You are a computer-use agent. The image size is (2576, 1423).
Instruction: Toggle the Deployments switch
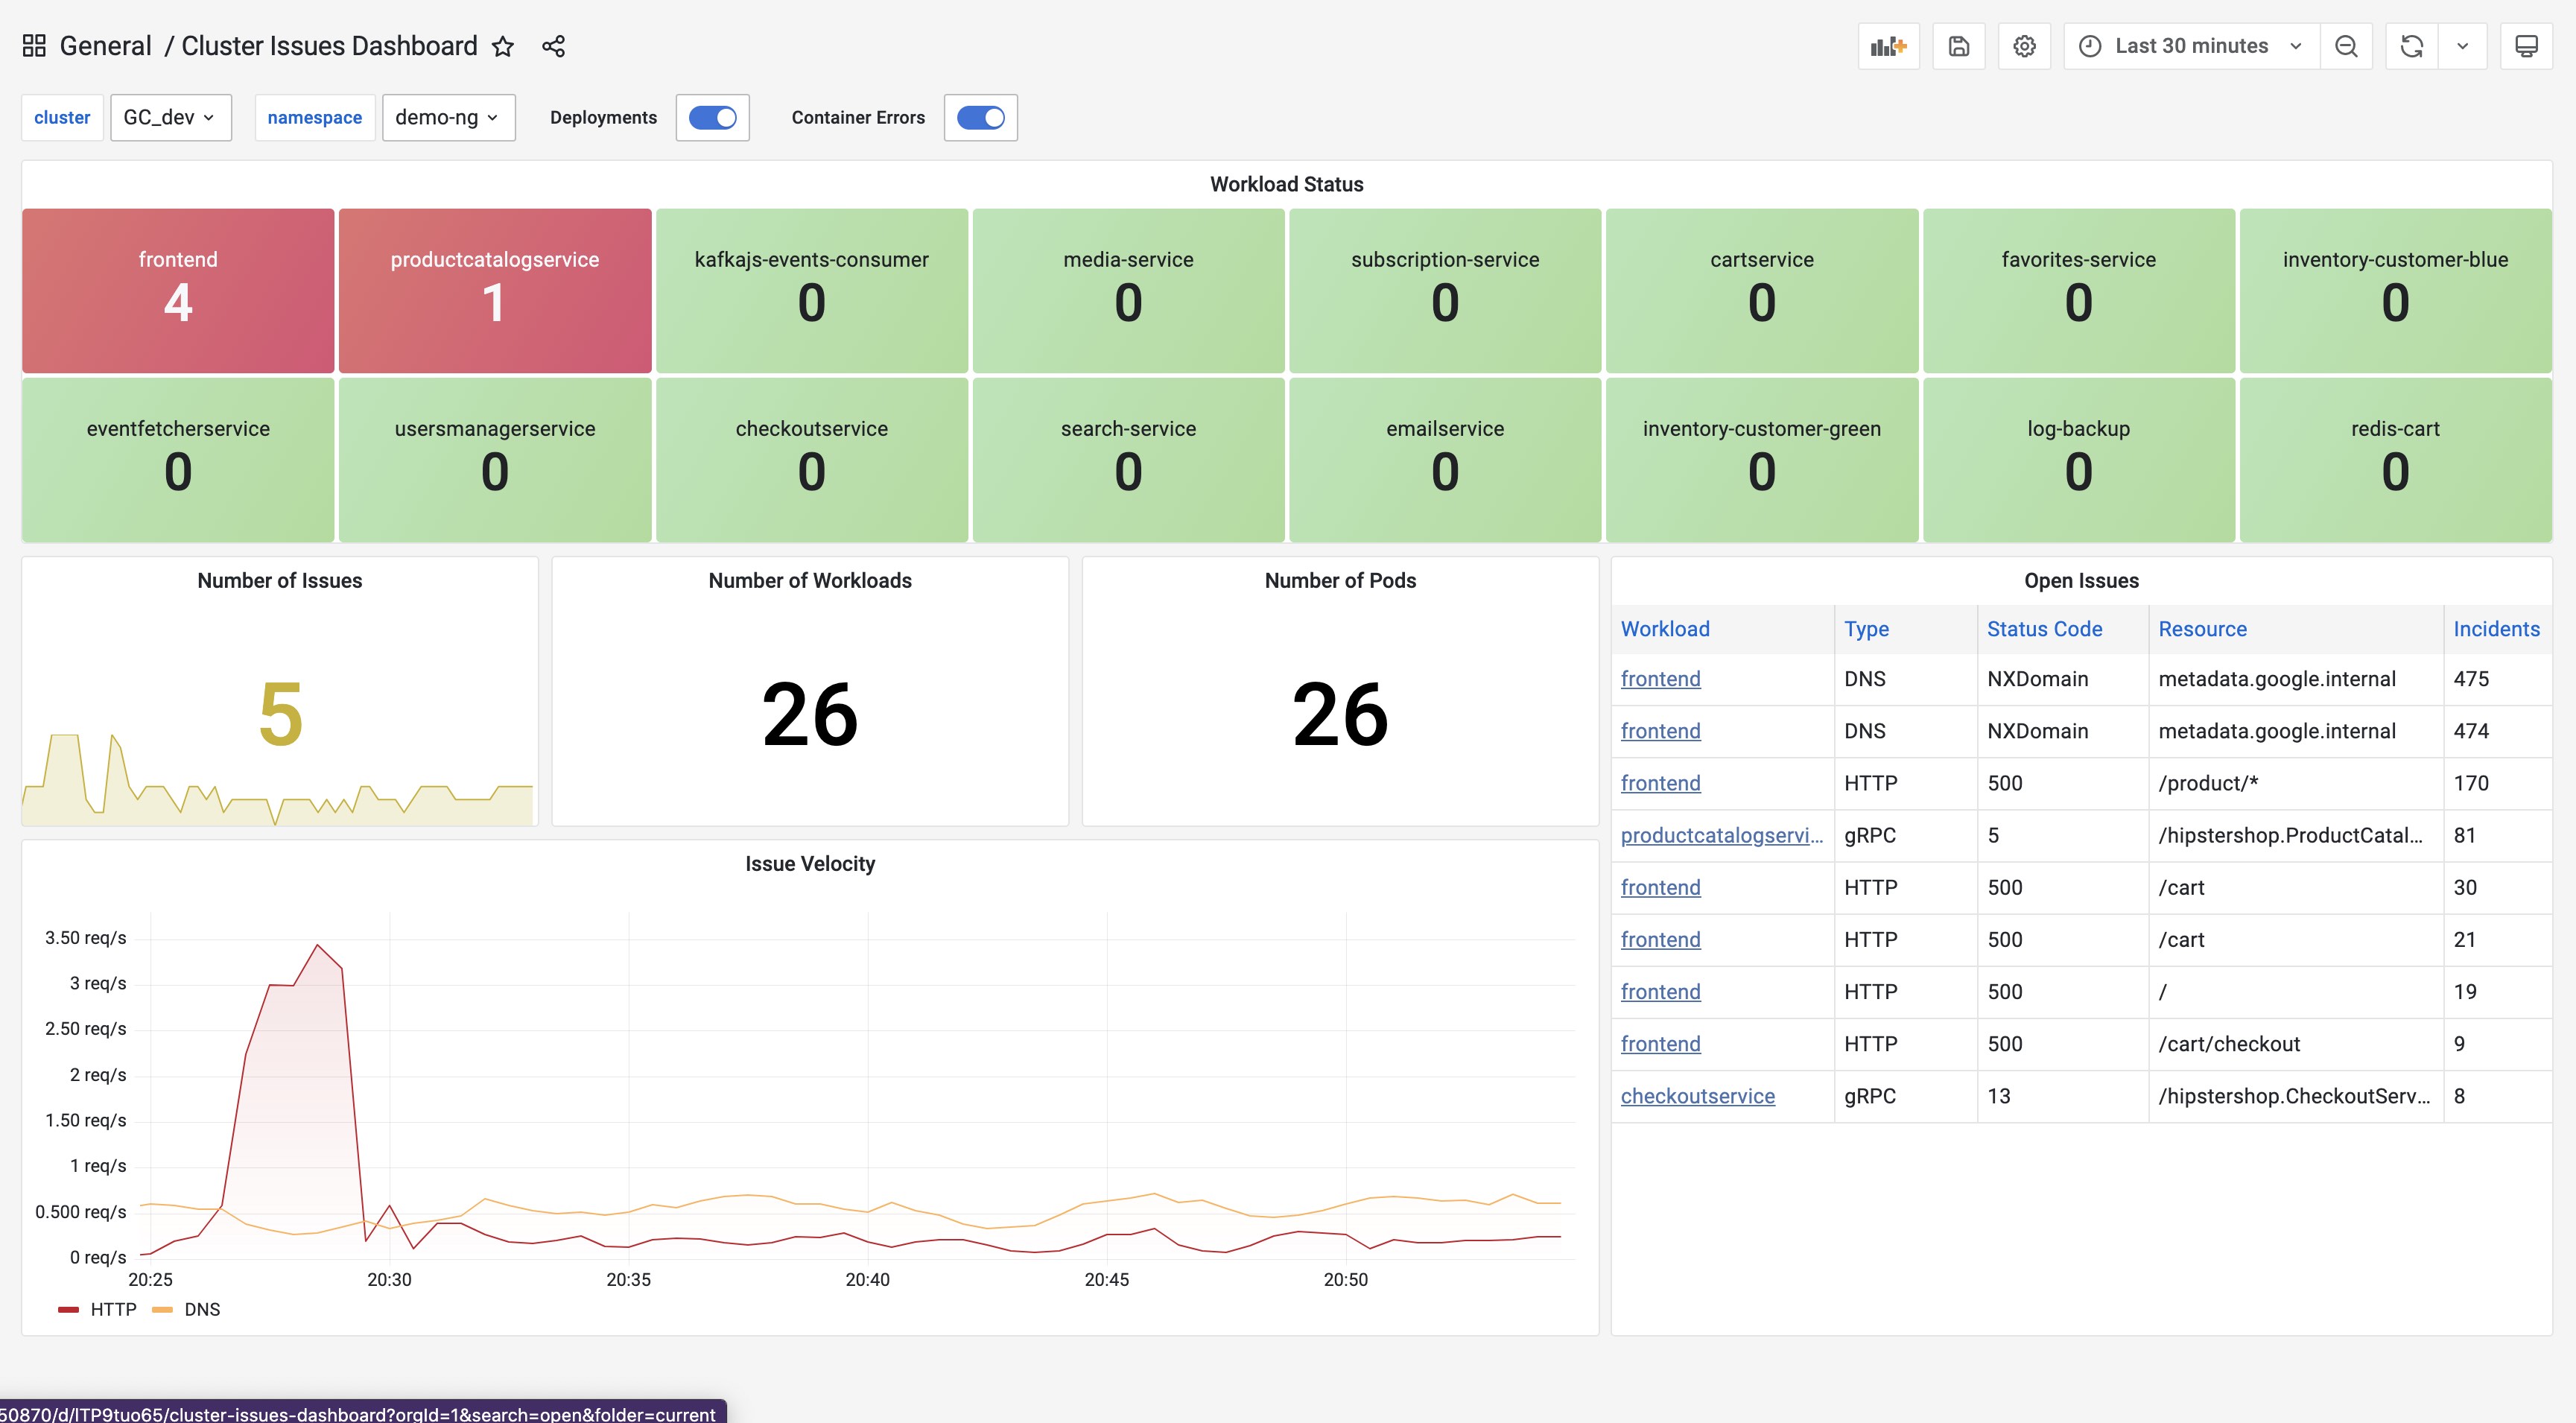[x=712, y=118]
